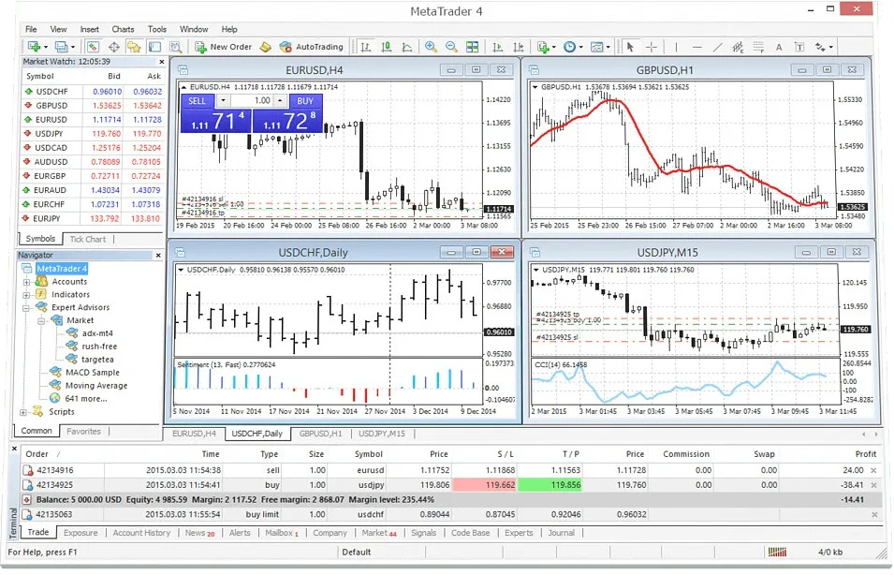
Task: Switch chart to bar chart style
Action: coord(365,47)
